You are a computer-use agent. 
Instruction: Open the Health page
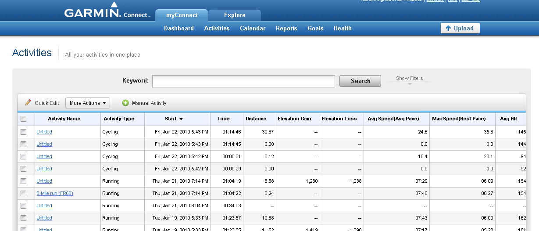pyautogui.click(x=343, y=28)
